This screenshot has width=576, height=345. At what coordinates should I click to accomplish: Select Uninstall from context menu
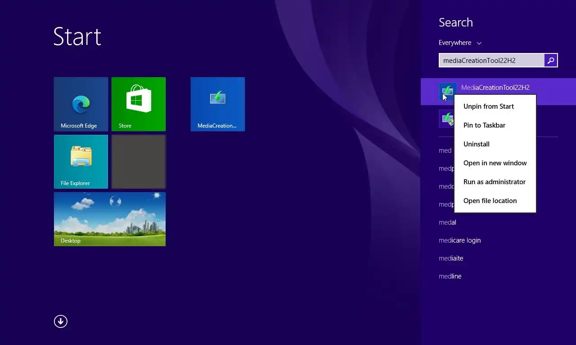(x=495, y=144)
